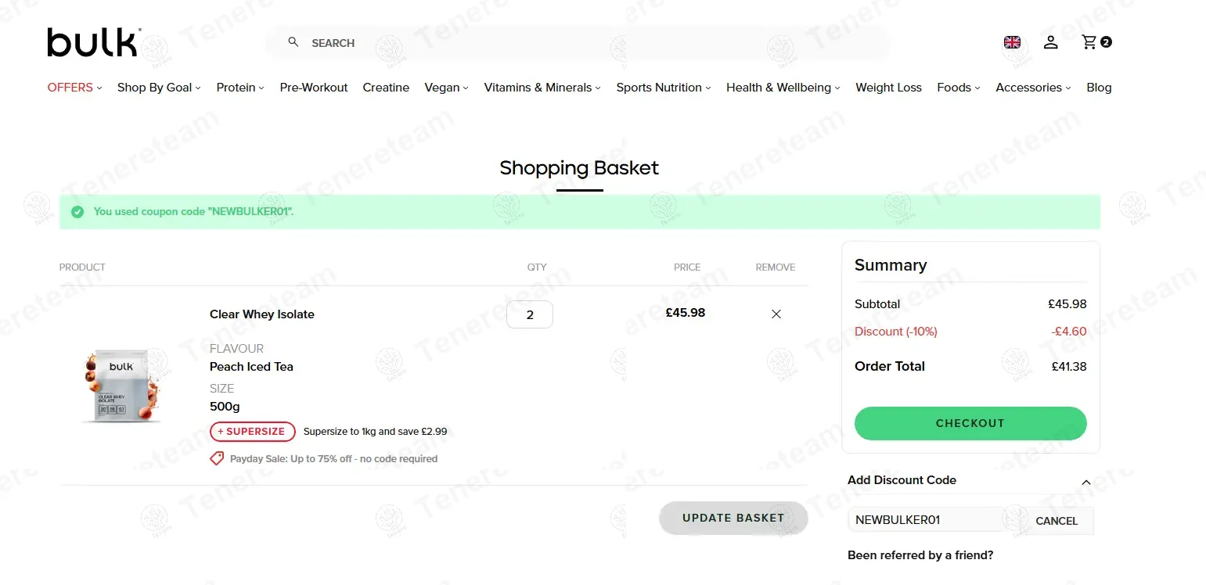This screenshot has width=1206, height=585.
Task: Click the bulk logo
Action: [93, 42]
